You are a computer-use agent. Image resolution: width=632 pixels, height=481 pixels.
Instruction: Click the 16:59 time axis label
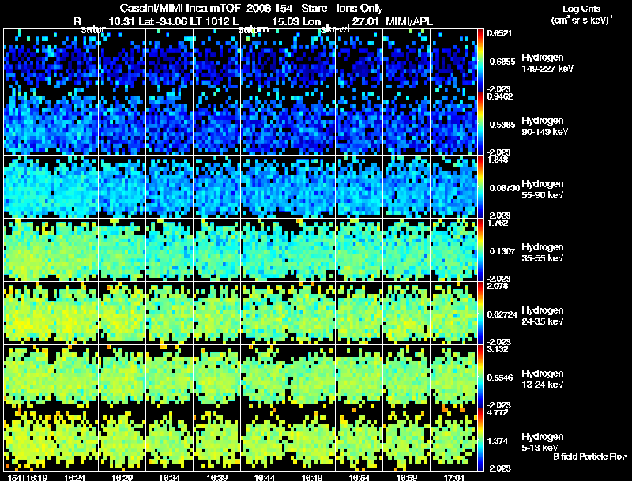(406, 477)
